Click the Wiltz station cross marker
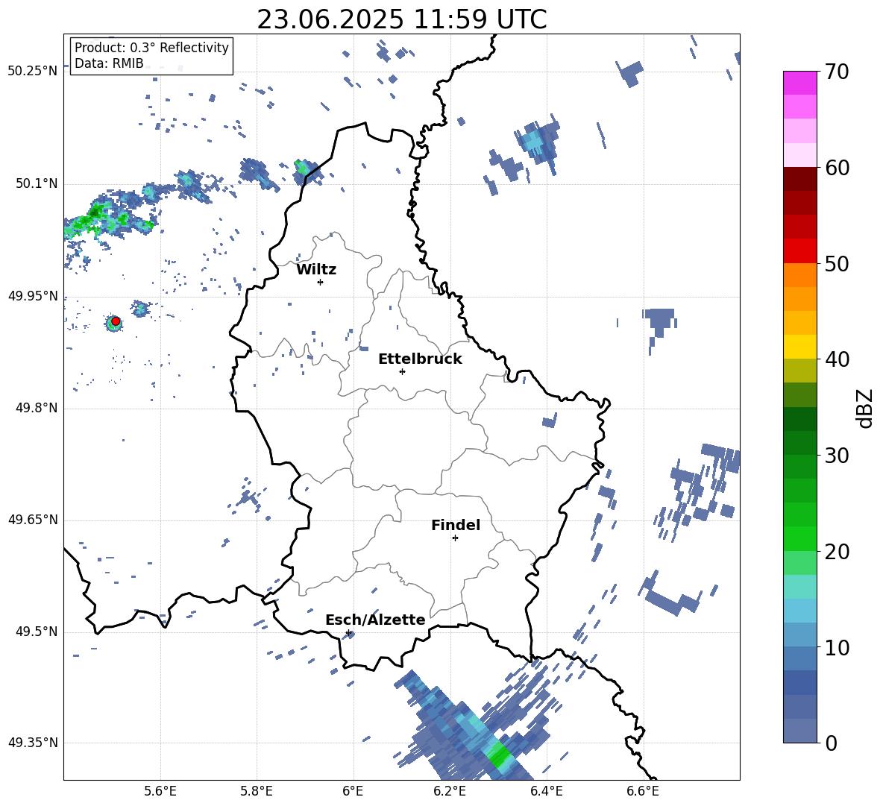Viewport: 883px width, 806px height. 321,282
